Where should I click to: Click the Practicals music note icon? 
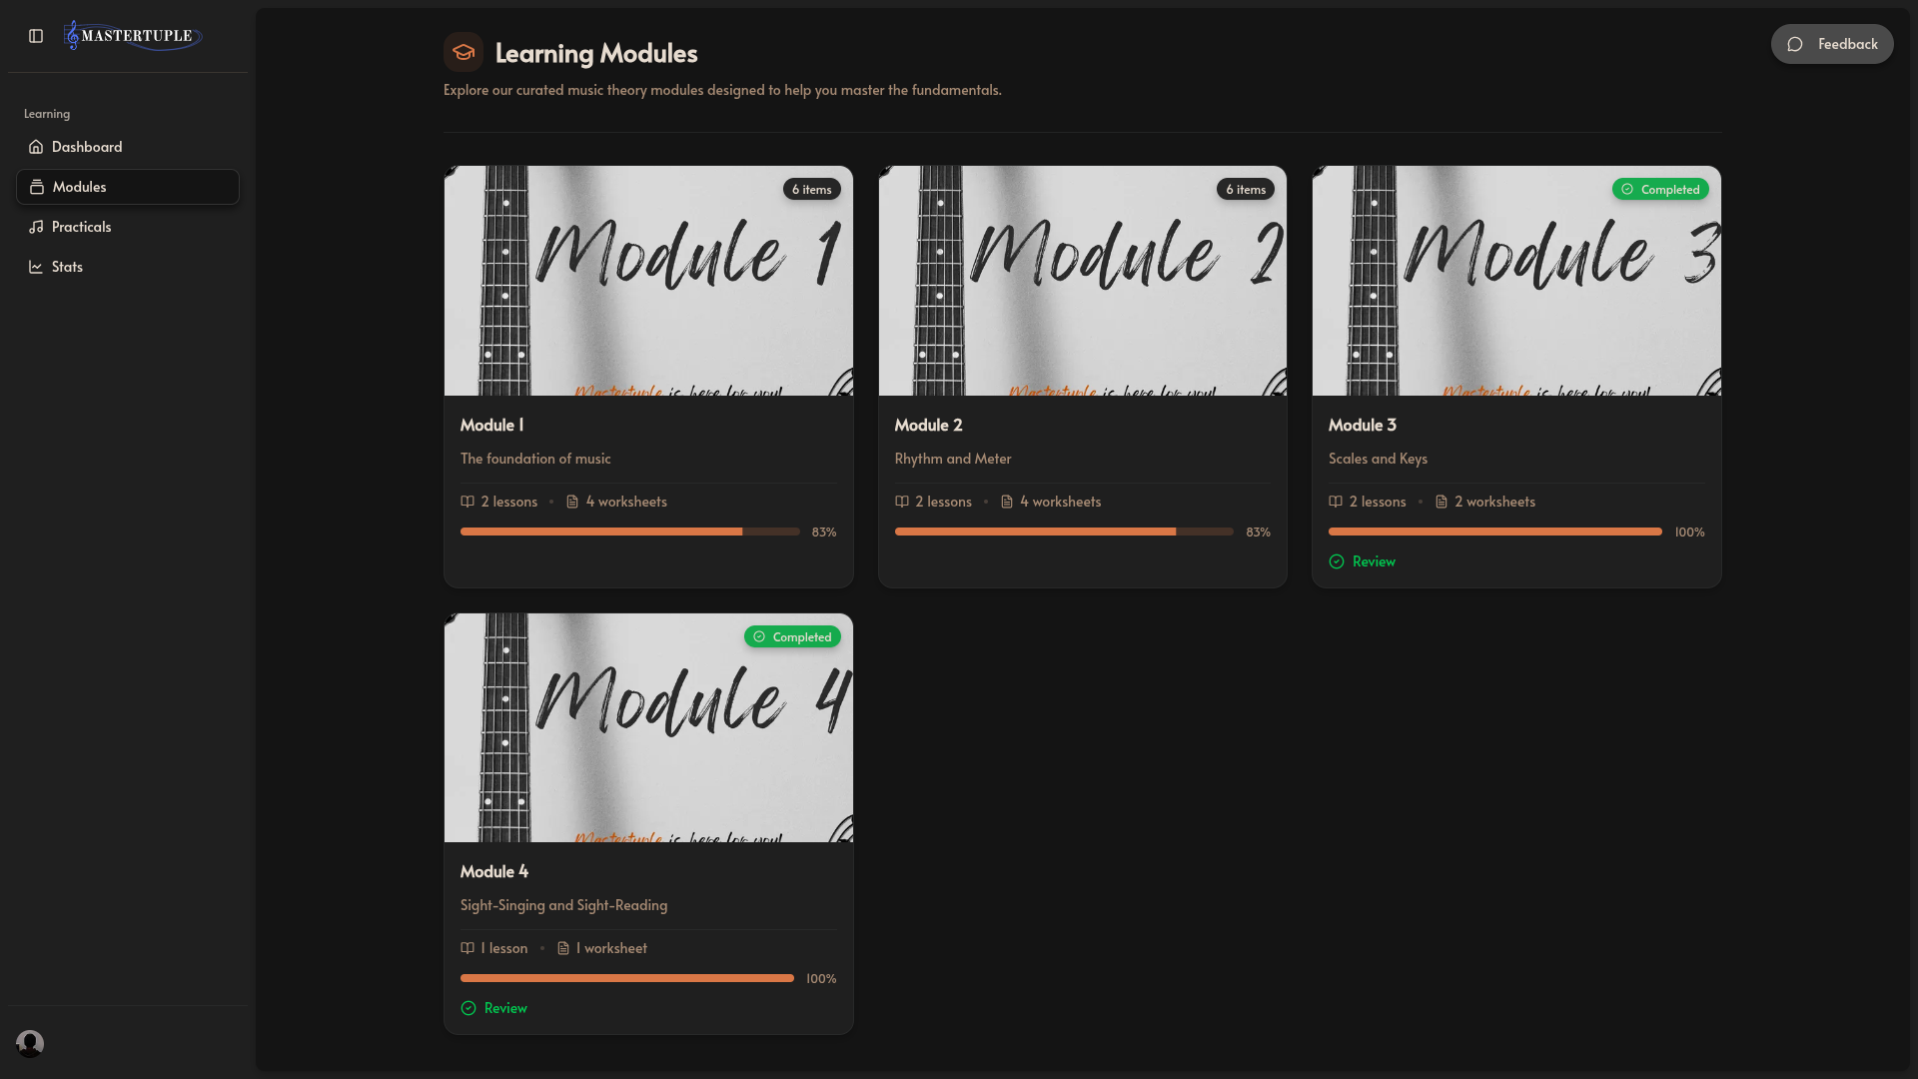point(36,227)
